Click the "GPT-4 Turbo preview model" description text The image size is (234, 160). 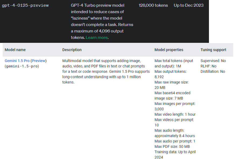[97, 5]
